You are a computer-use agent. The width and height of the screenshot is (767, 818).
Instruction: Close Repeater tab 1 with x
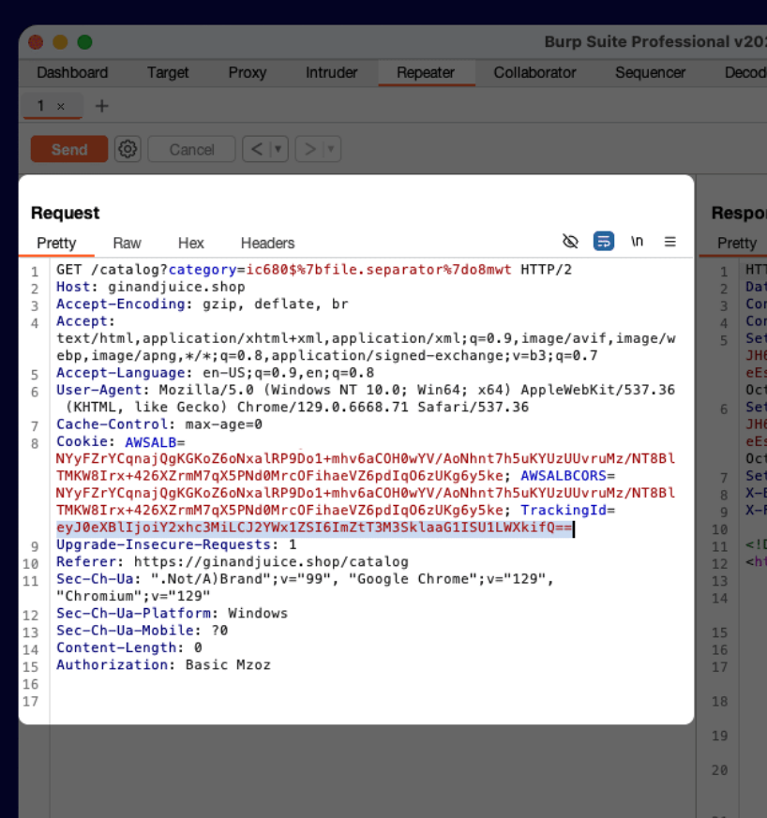pyautogui.click(x=61, y=107)
